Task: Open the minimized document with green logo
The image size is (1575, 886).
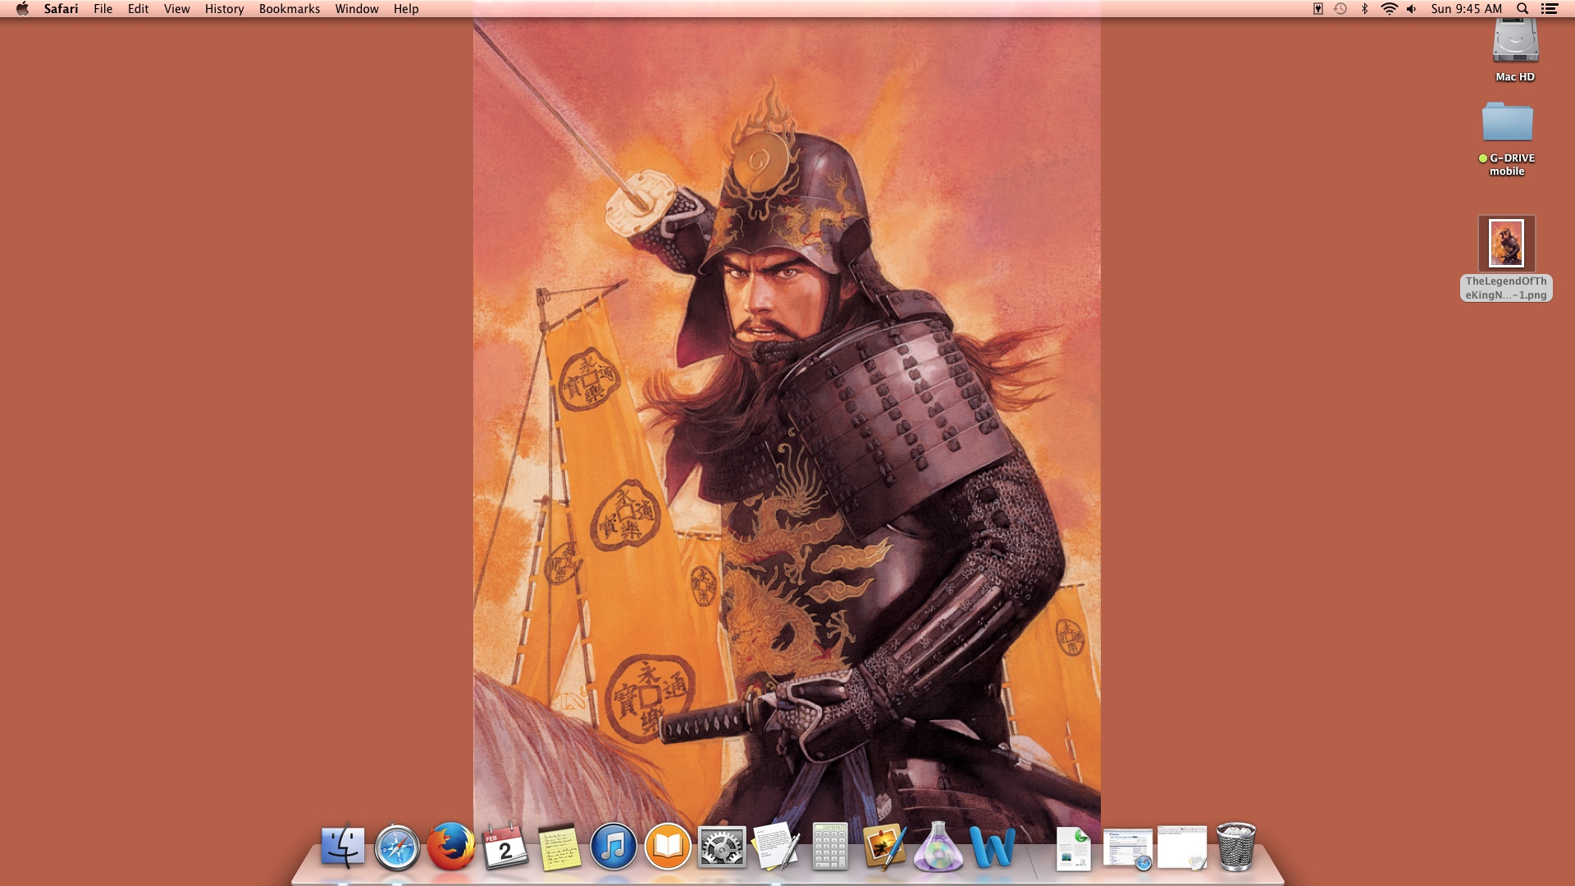Action: [1074, 848]
